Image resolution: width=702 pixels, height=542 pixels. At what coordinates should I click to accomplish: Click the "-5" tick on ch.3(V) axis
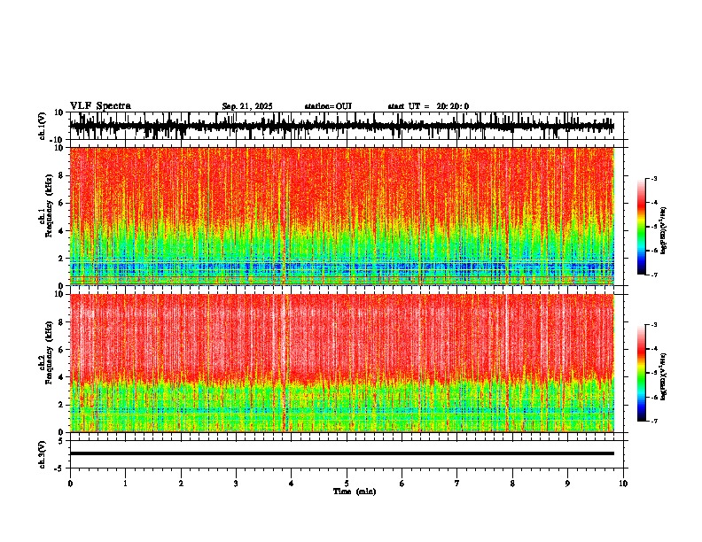pyautogui.click(x=59, y=468)
